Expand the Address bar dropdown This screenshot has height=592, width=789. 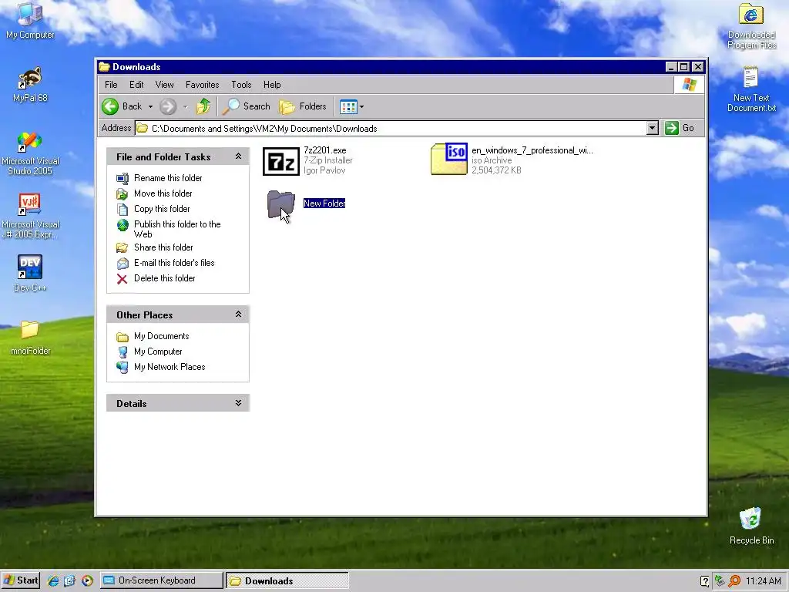point(652,128)
